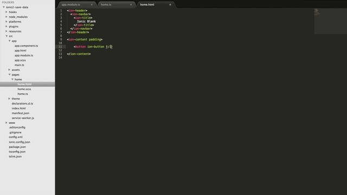Open tslint.json in sidebar

pos(15,157)
